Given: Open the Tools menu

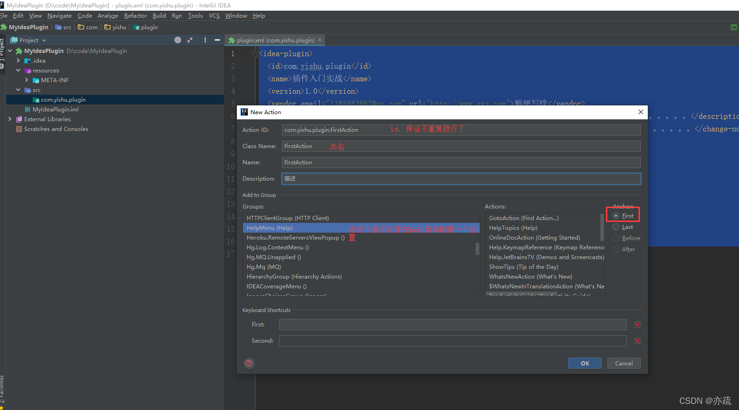Looking at the screenshot, I should [x=195, y=16].
